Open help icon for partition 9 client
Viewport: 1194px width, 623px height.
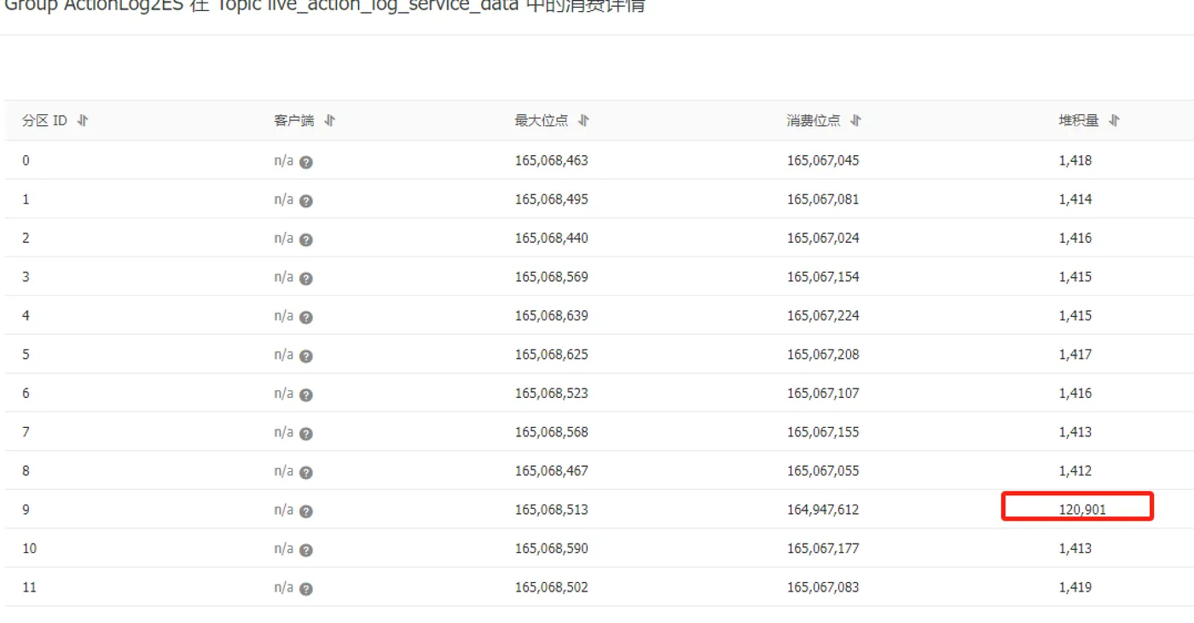click(306, 511)
